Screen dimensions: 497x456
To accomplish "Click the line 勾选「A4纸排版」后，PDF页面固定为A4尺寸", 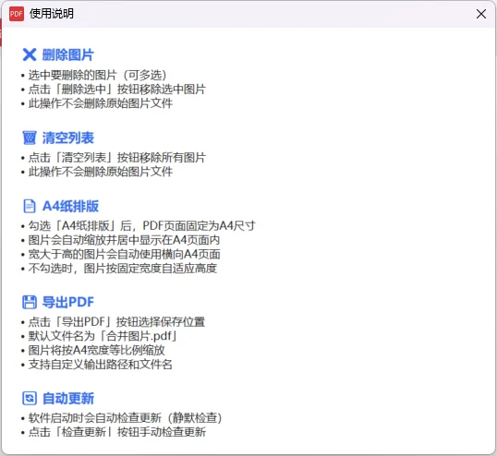I will pos(141,226).
